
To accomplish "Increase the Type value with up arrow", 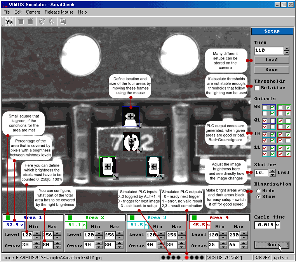I will click(x=287, y=49).
